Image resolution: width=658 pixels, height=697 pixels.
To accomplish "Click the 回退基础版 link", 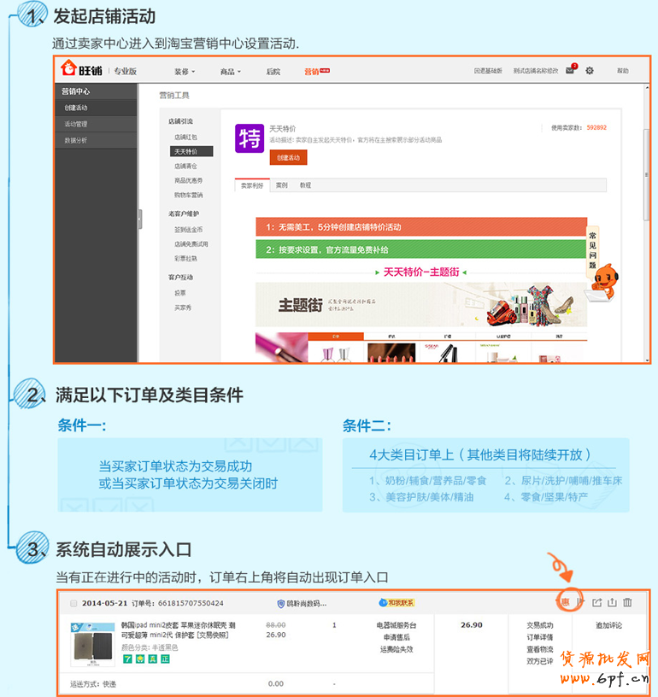I will click(488, 71).
